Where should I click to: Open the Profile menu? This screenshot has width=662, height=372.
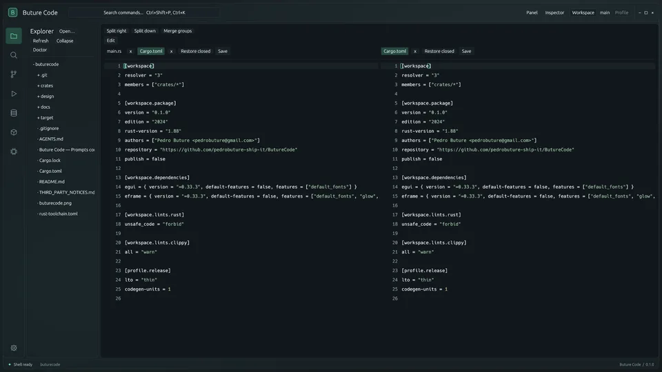(621, 12)
